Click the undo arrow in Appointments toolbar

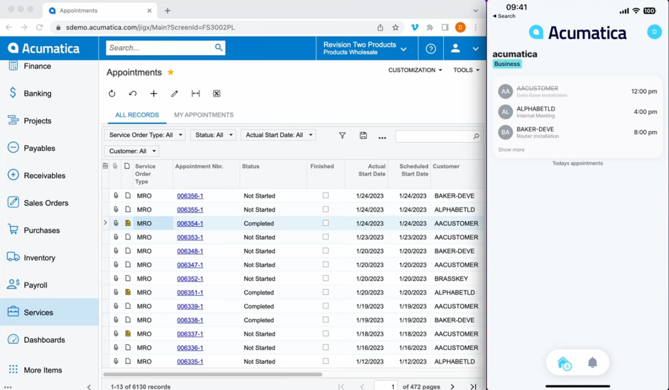click(133, 93)
